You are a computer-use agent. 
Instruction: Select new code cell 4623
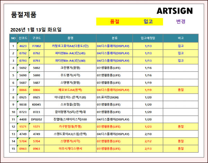point(23,46)
